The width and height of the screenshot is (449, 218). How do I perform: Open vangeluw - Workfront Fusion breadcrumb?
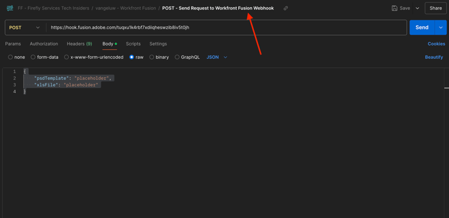[126, 8]
